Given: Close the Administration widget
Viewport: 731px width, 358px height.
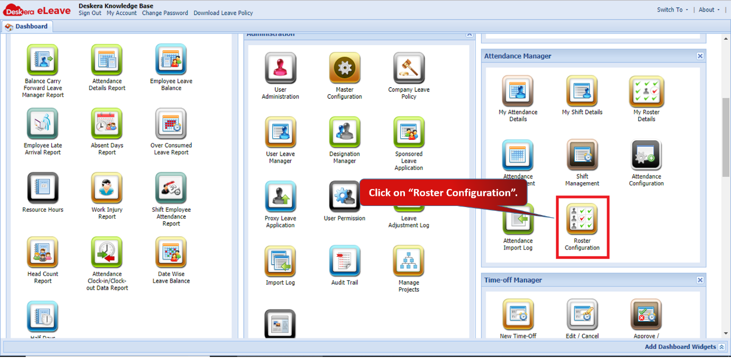Looking at the screenshot, I should point(470,34).
